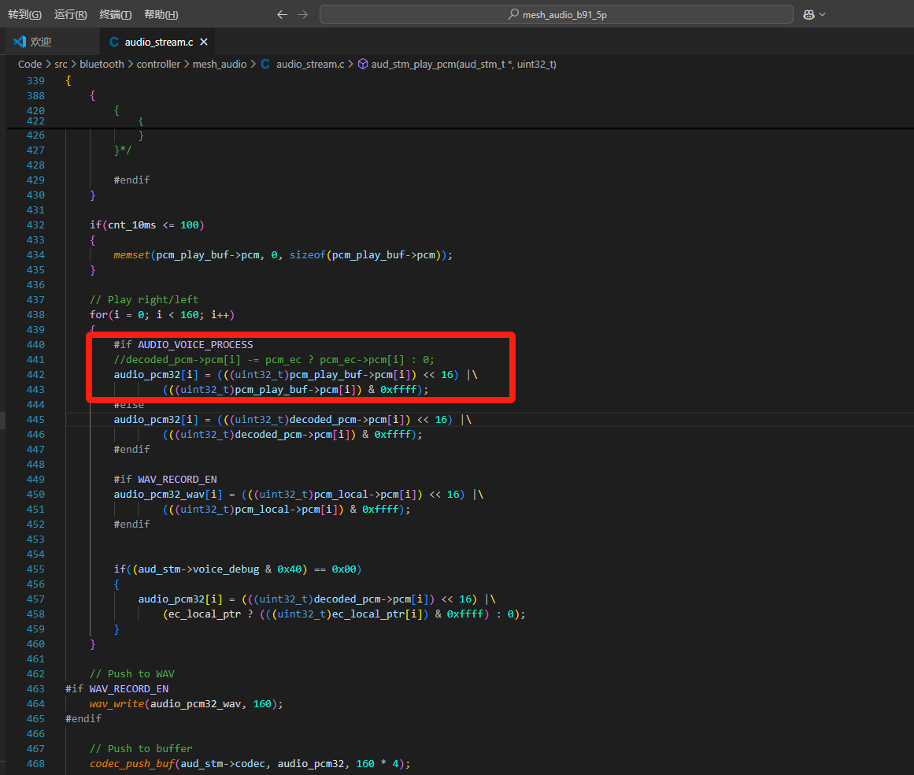The image size is (914, 775).
Task: Click the VS Code logo on the 欢迎 tab
Action: 20,42
